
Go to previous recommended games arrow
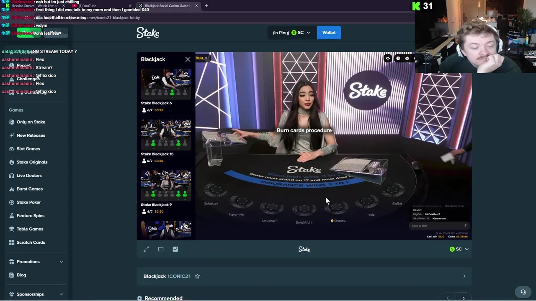point(448,298)
